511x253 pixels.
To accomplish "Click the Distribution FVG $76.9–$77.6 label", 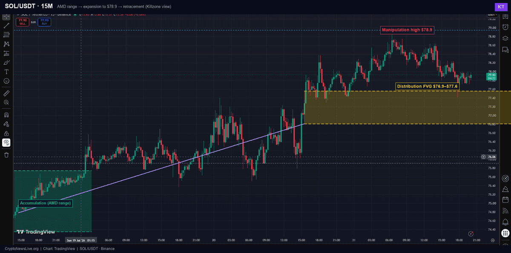I will tap(427, 86).
